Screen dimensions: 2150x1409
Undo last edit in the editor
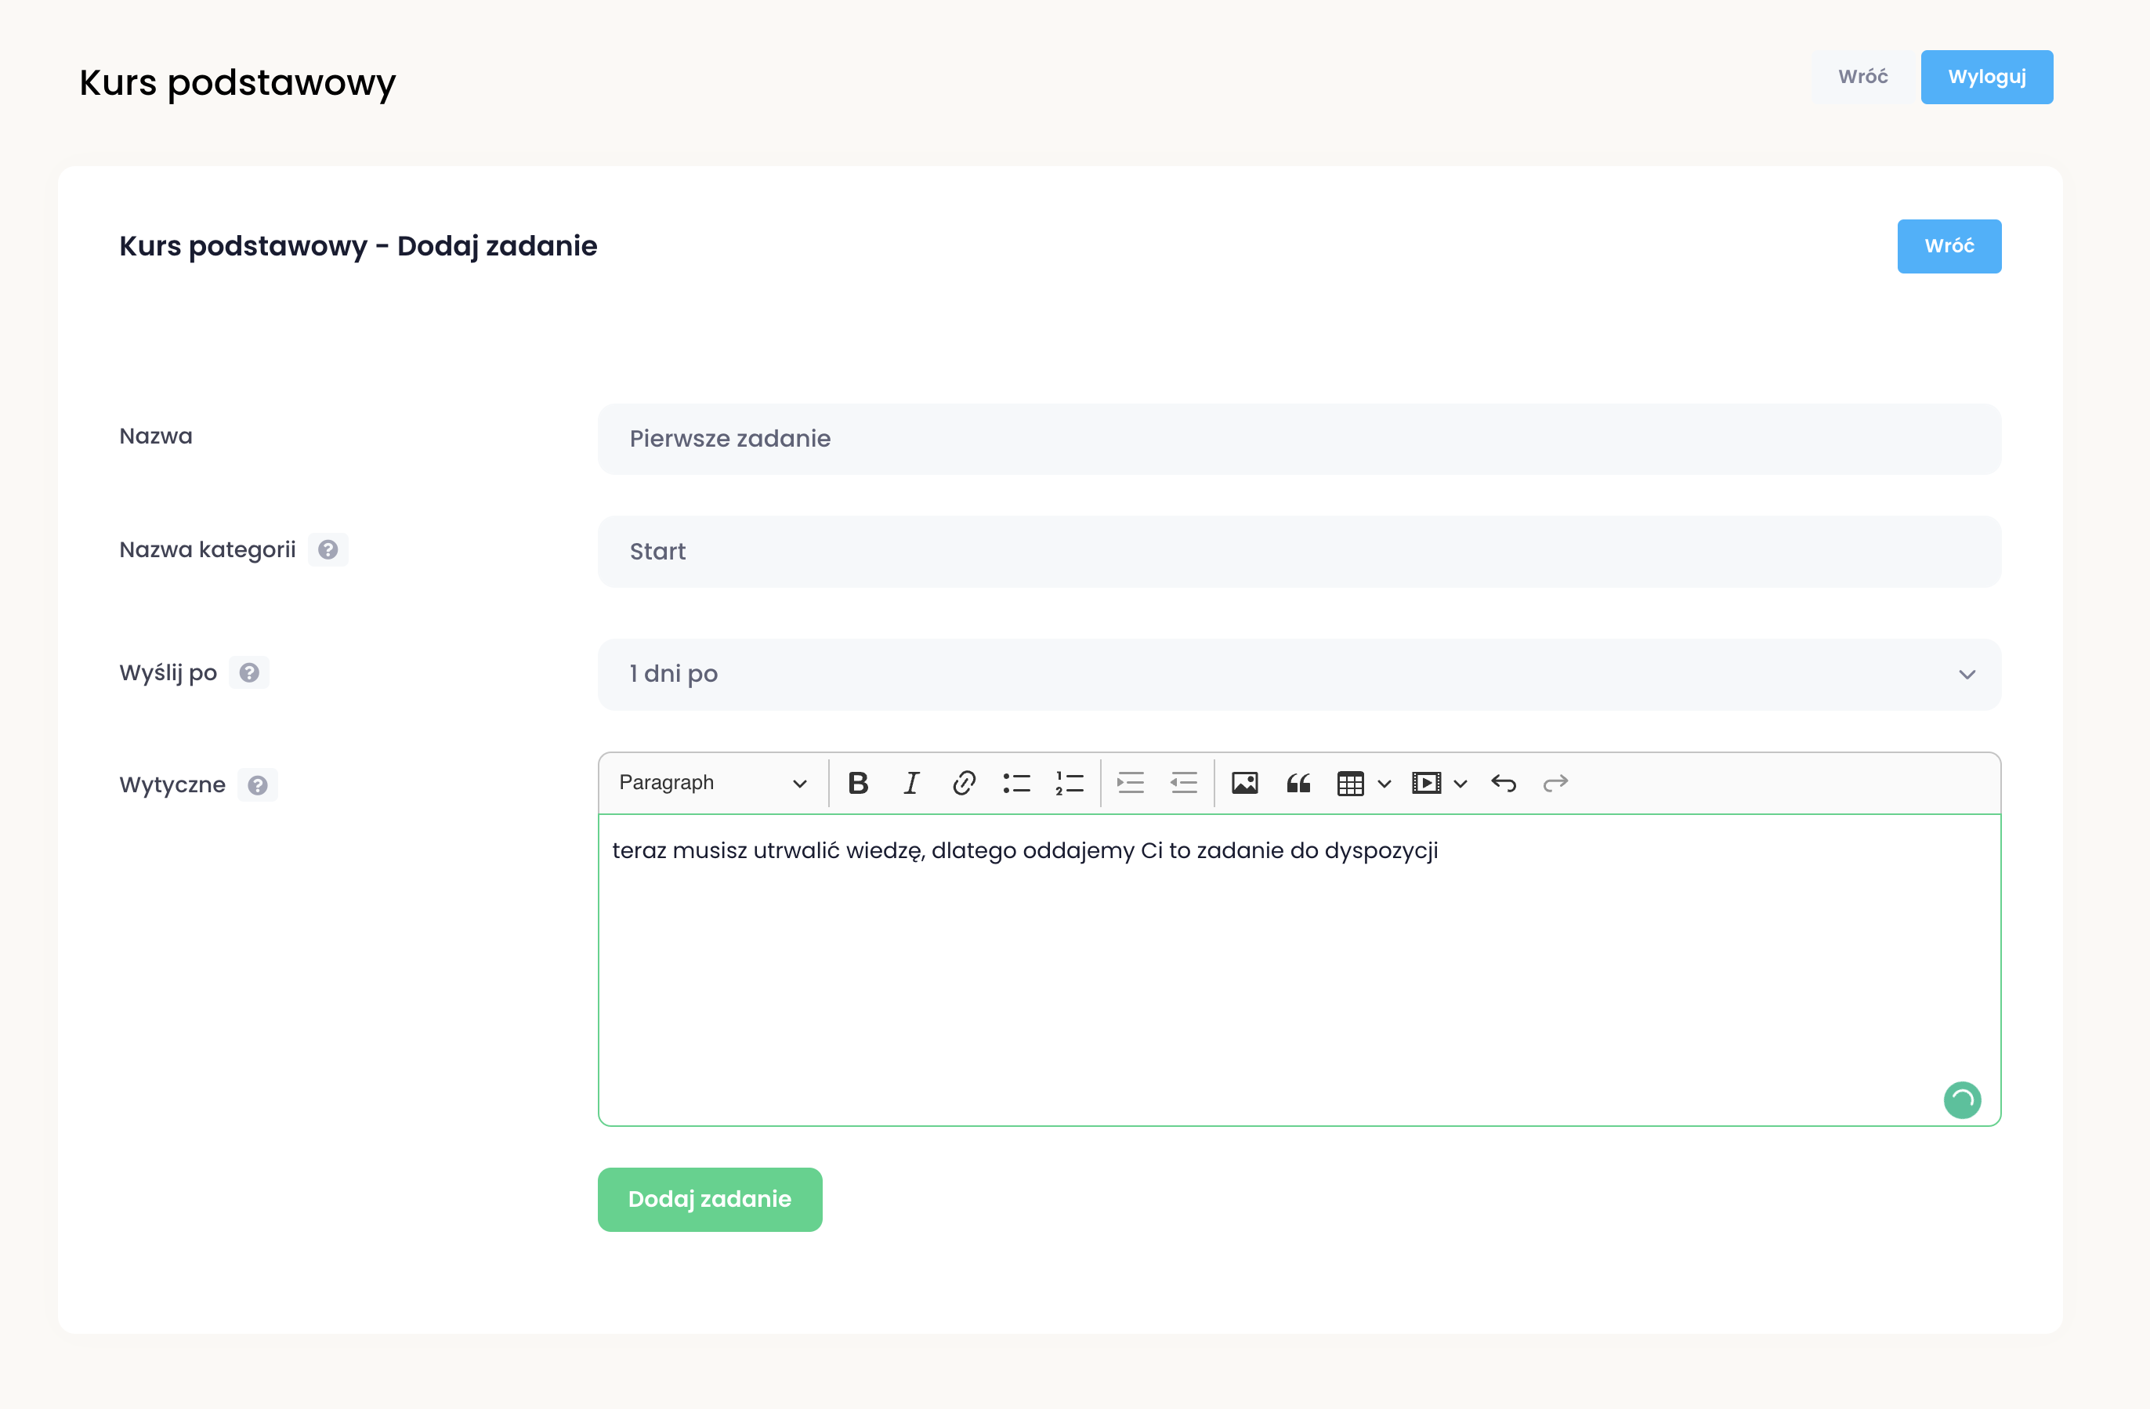1503,783
